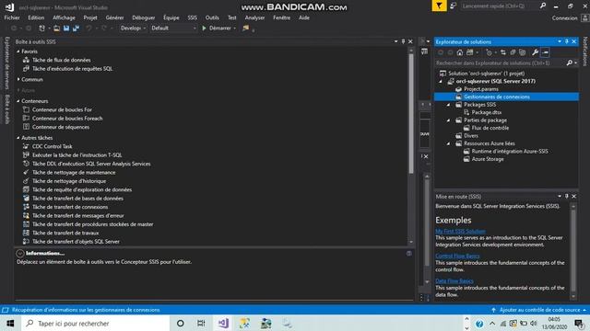Click Connexion sign-in at top right
590x331 pixels.
[x=564, y=18]
